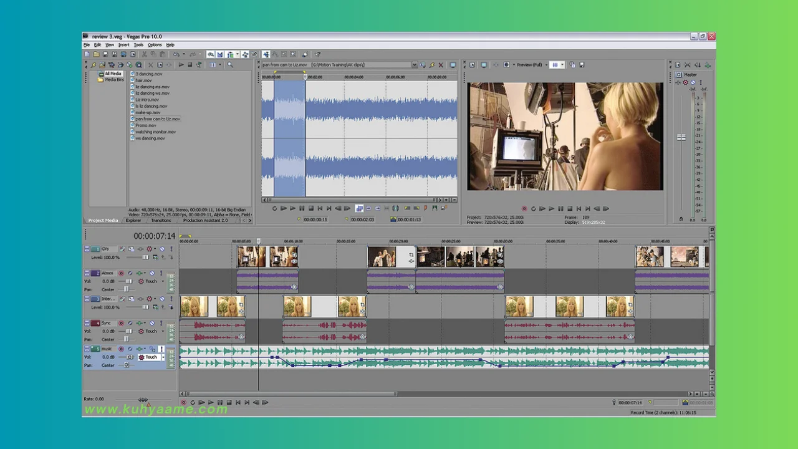Select the Promo.mov media file
The height and width of the screenshot is (449, 798).
pos(145,125)
